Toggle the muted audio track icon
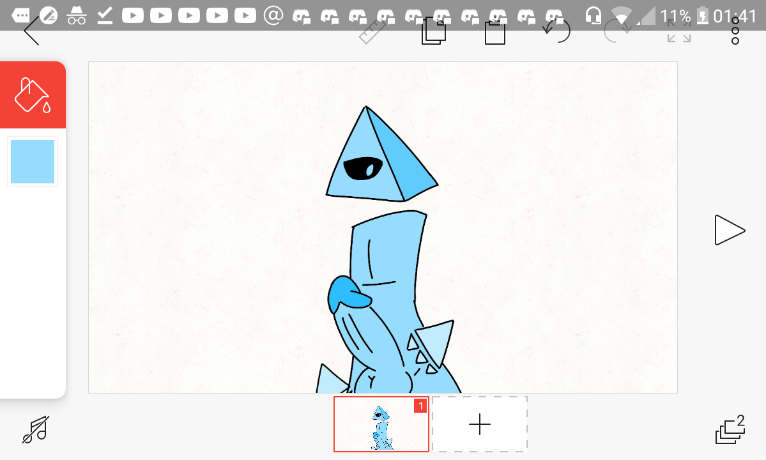The image size is (766, 460). (x=36, y=430)
